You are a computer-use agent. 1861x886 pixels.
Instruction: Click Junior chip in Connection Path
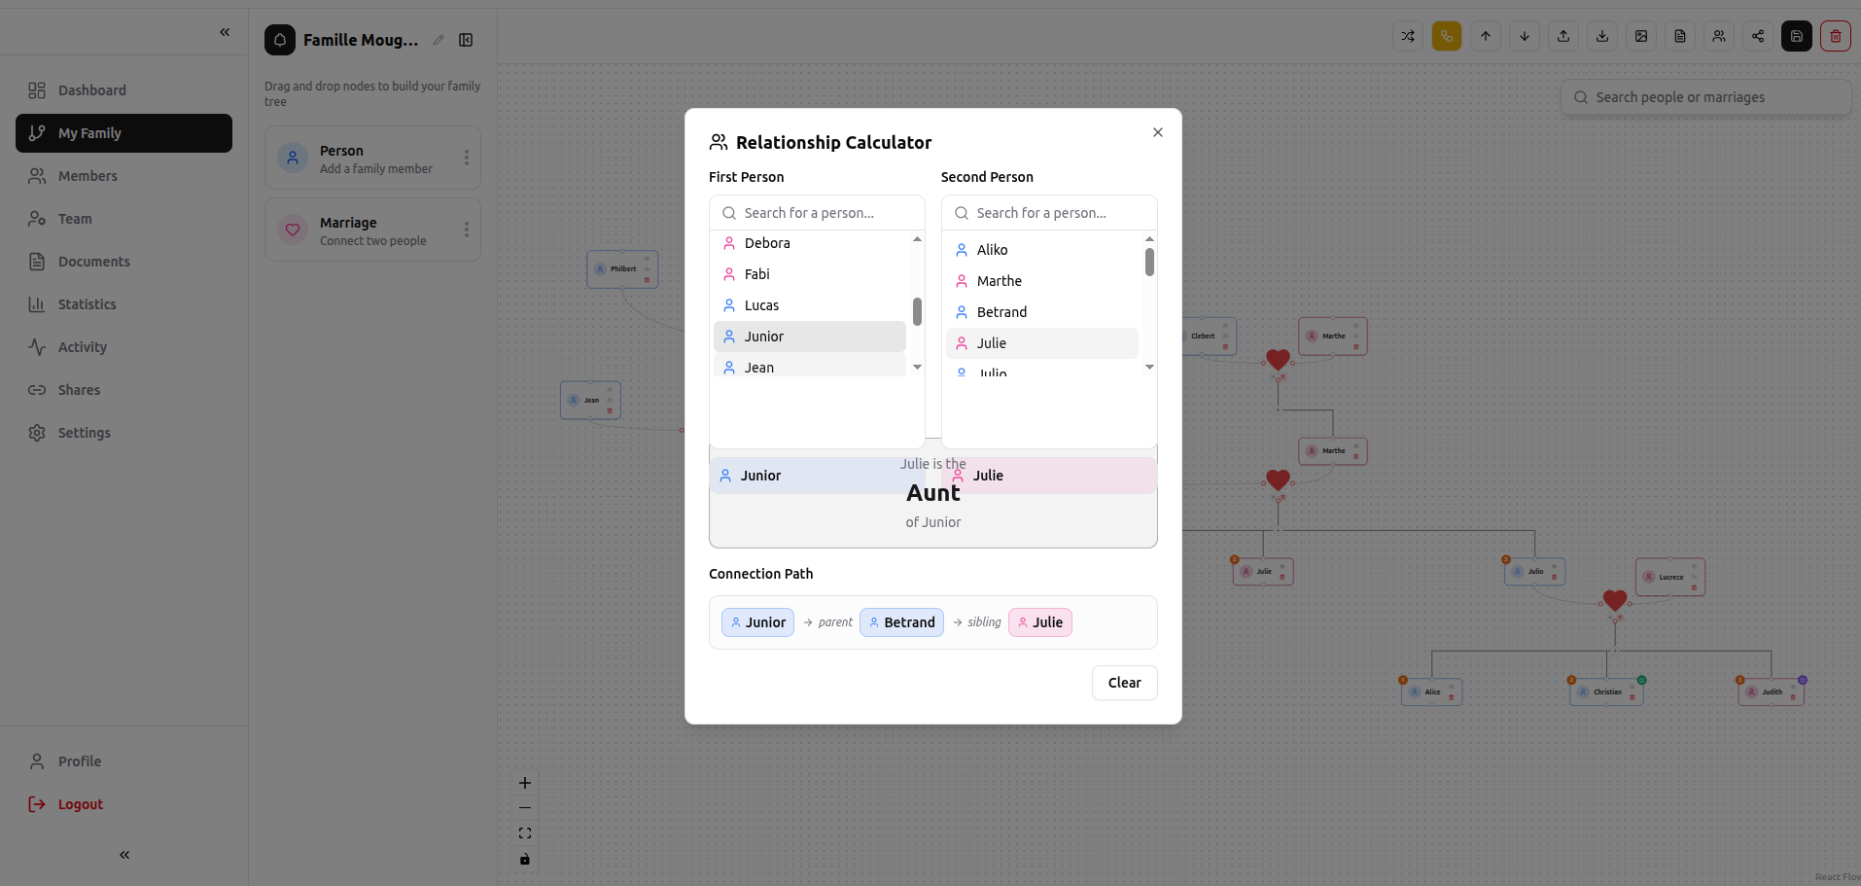[757, 622]
